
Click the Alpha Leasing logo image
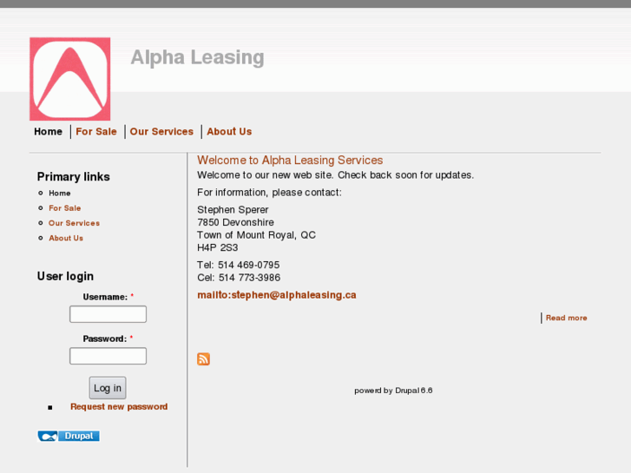[70, 79]
